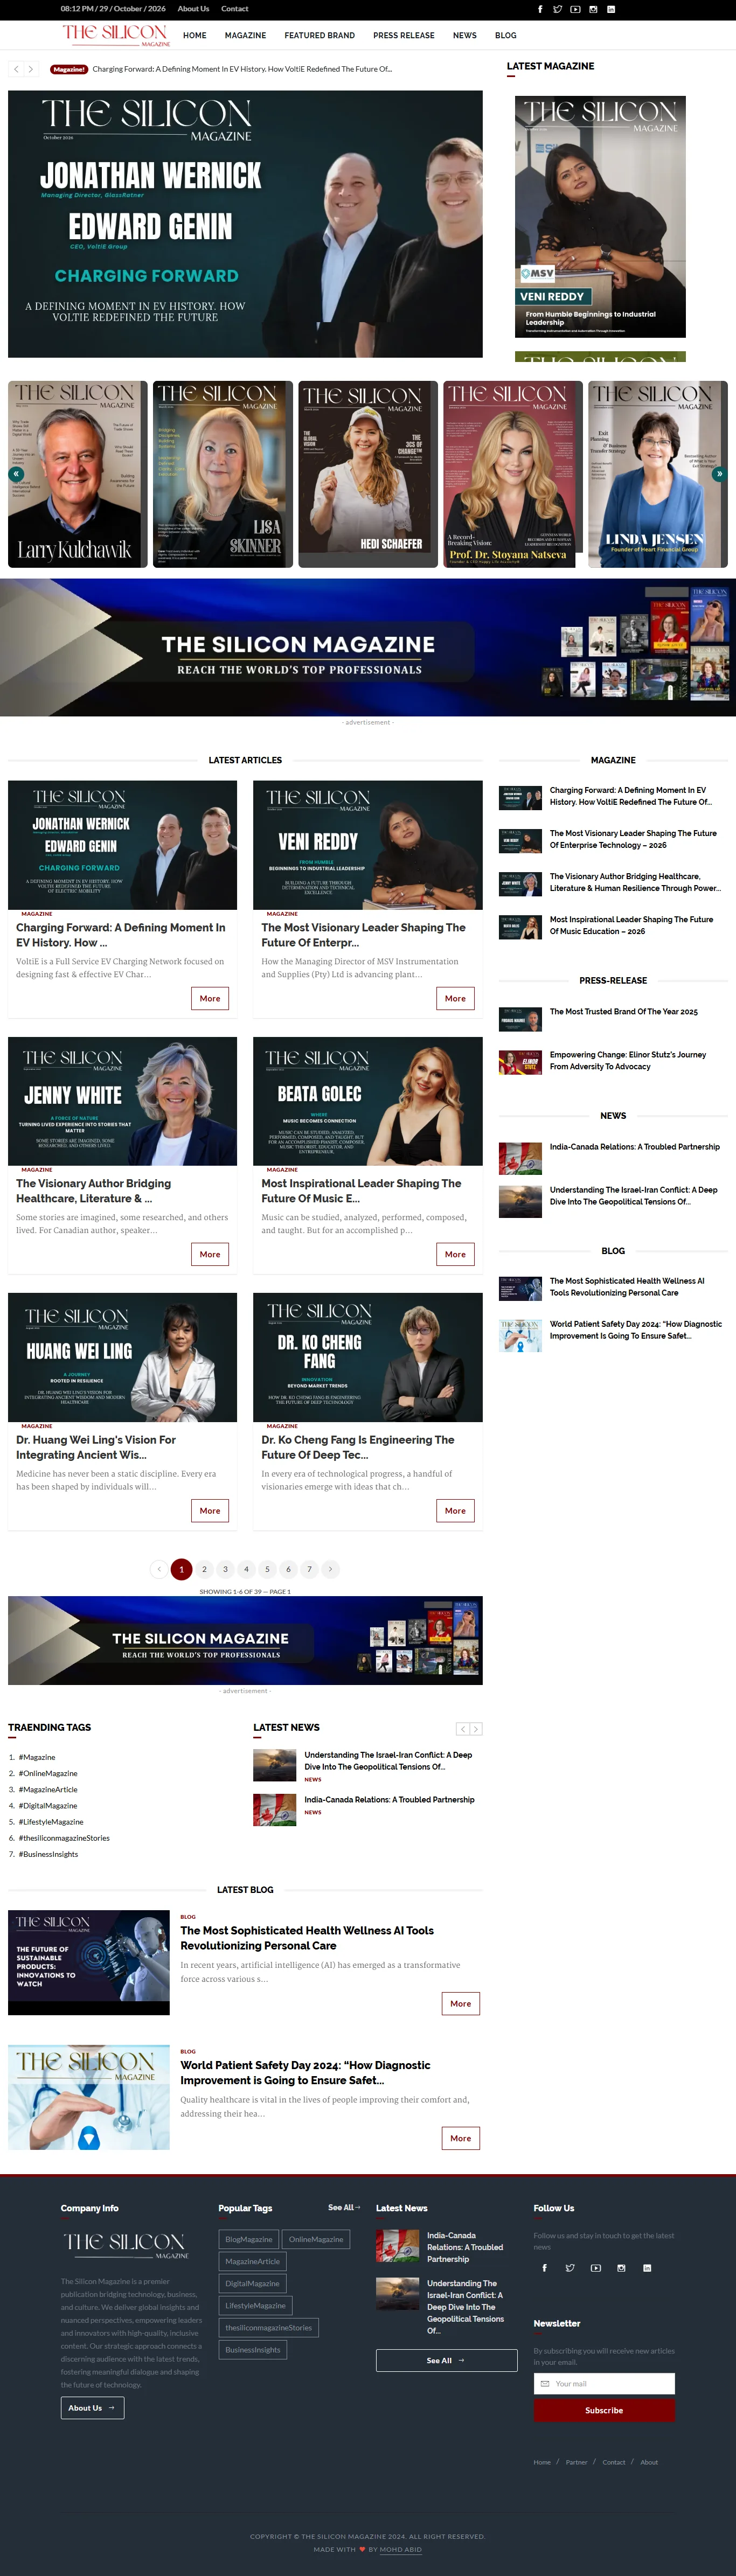The width and height of the screenshot is (736, 2576).
Task: Click See All next to Popular Tags
Action: [344, 2207]
